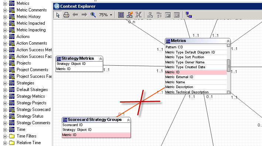
Task: Click the grayed-out window frame icon
Action: (168, 15)
